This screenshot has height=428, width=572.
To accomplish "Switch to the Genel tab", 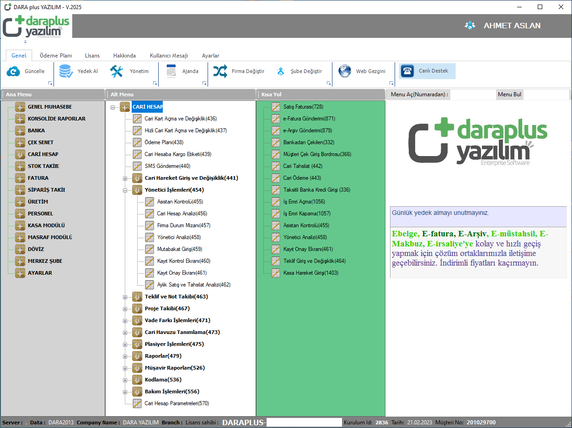I will (x=19, y=56).
